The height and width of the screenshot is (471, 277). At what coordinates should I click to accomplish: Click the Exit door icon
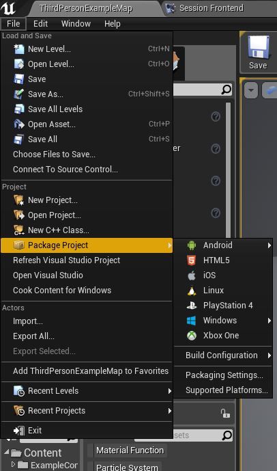coord(19,431)
